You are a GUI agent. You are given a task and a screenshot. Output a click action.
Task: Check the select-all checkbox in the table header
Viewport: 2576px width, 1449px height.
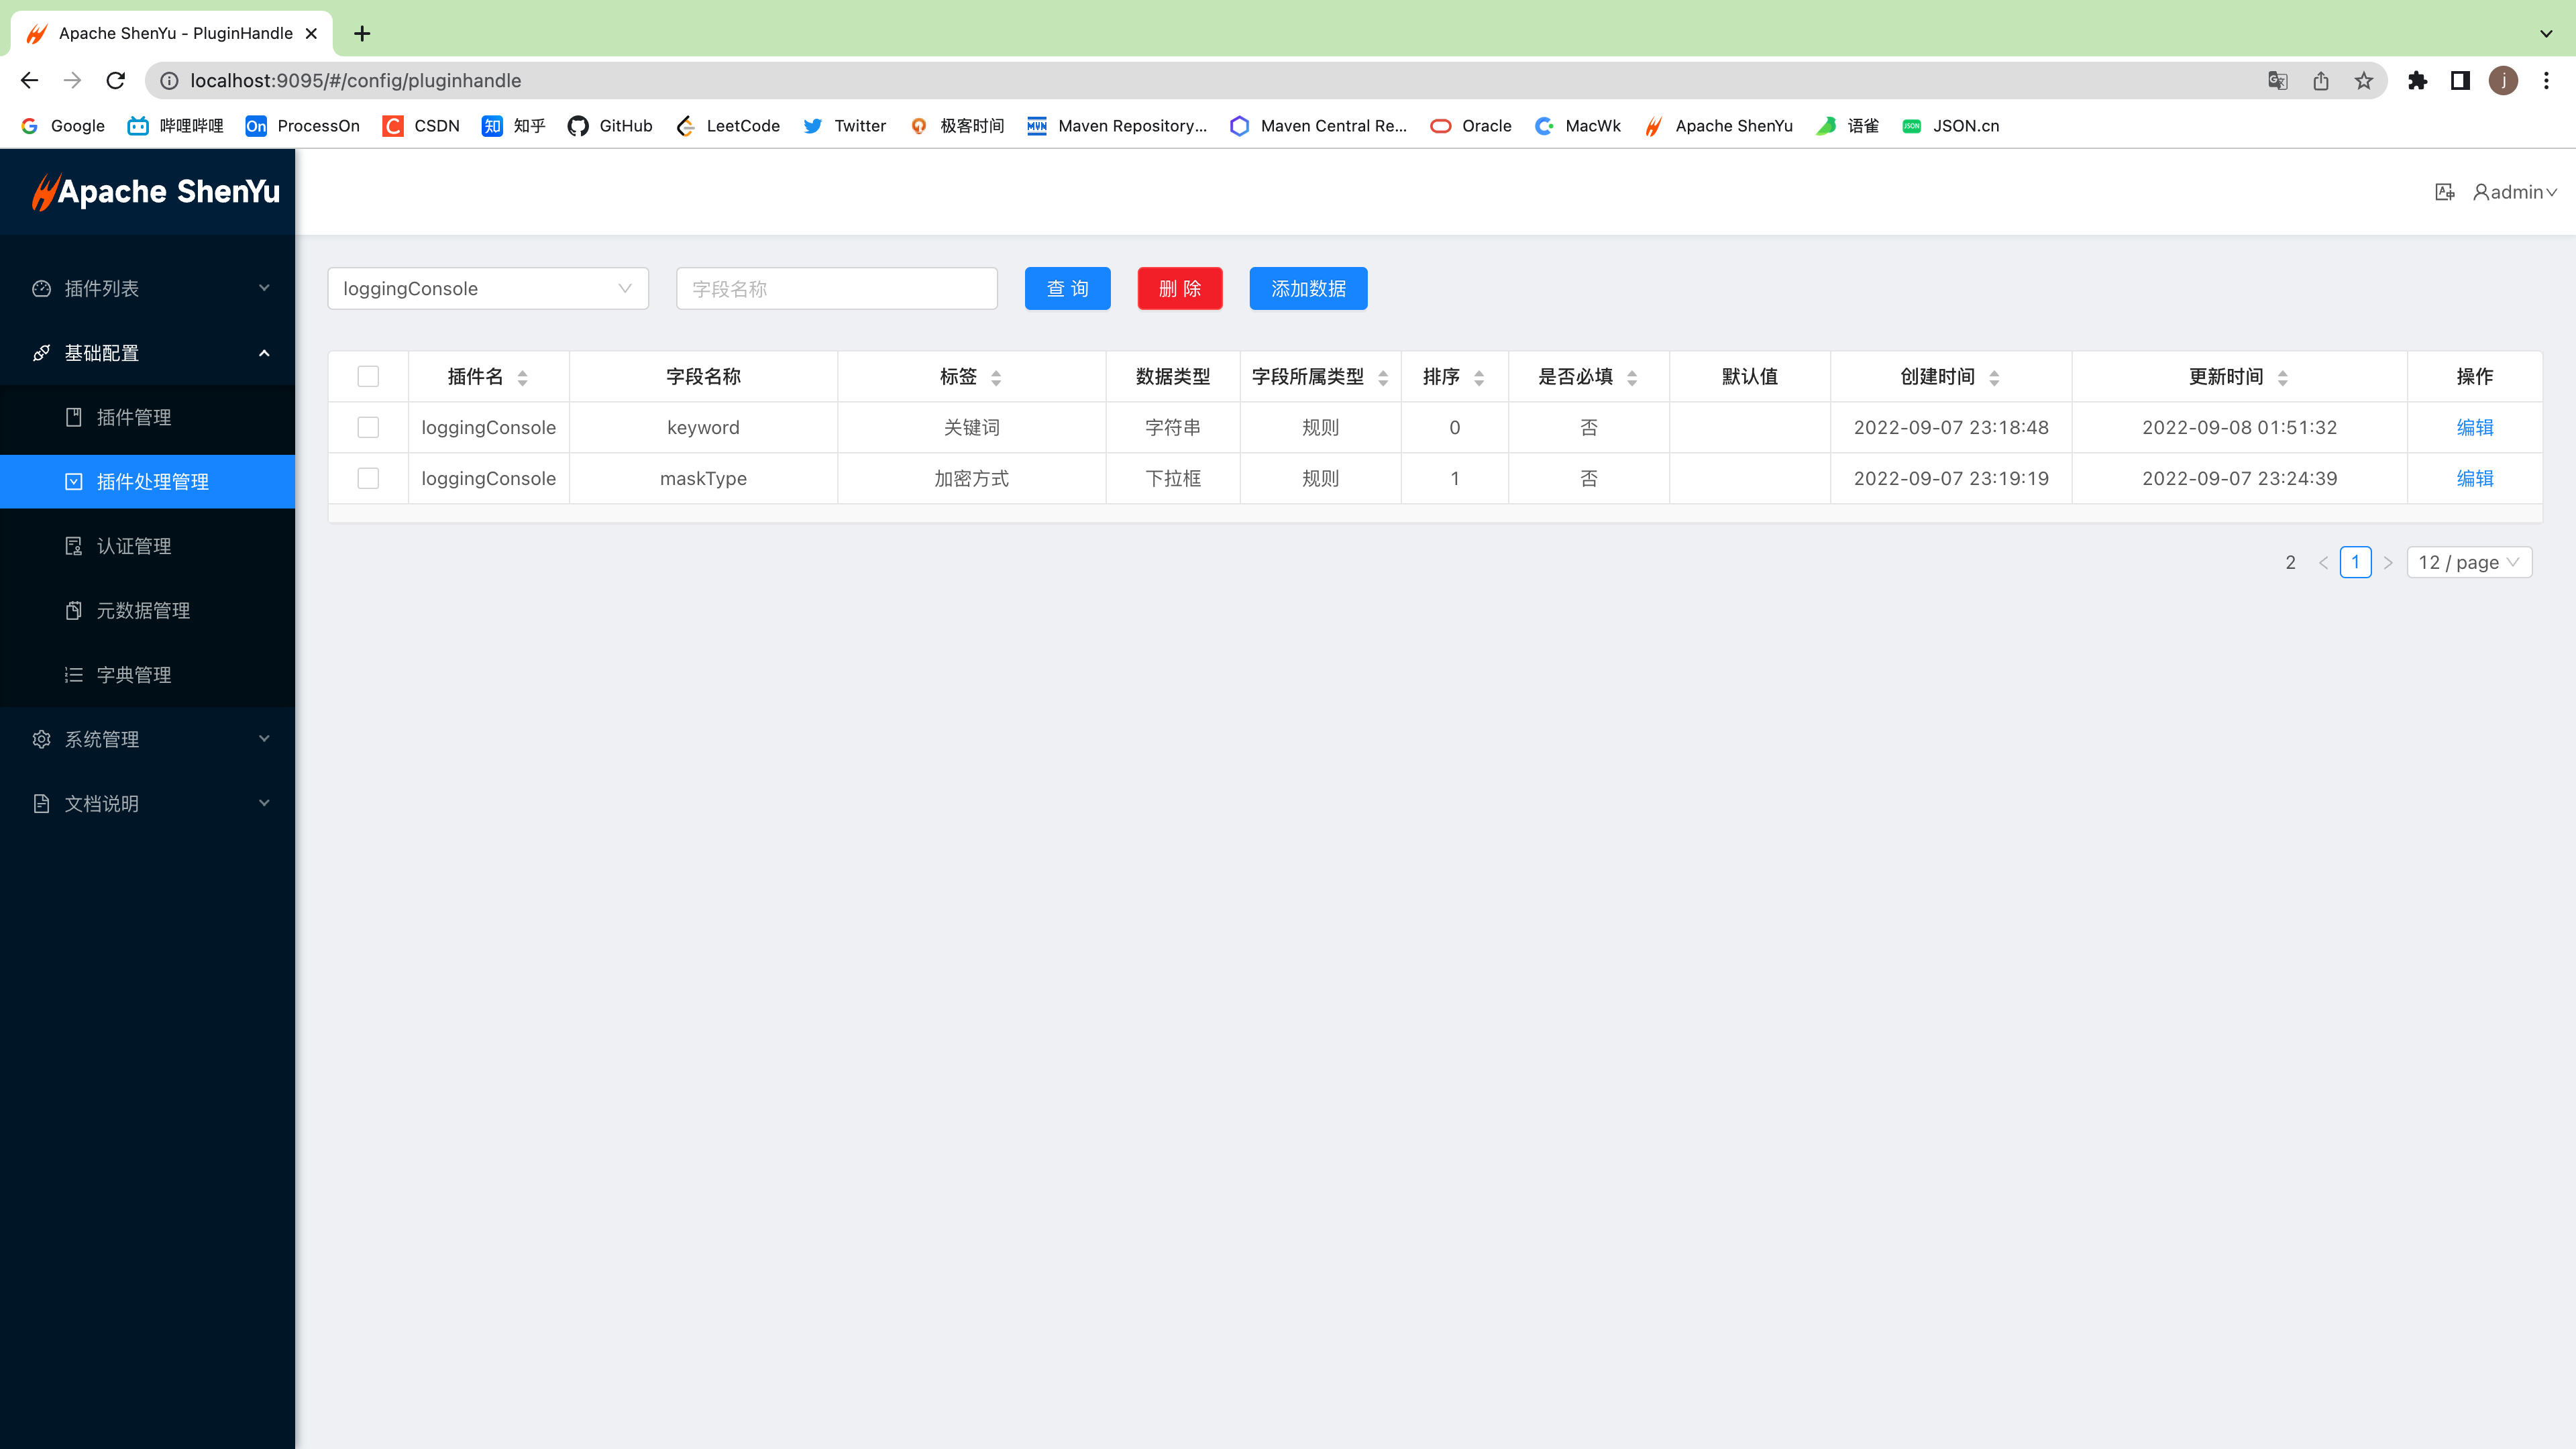(x=368, y=377)
